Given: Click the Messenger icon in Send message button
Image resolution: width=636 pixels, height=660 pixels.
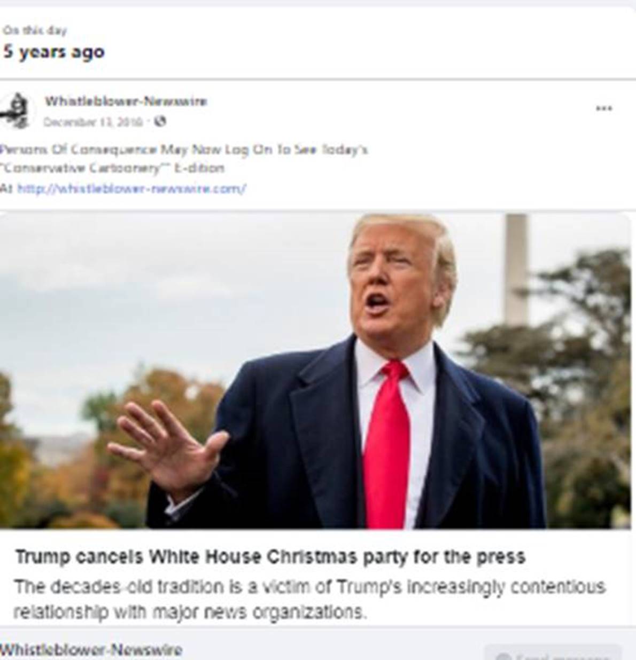Looking at the screenshot, I should click(503, 656).
